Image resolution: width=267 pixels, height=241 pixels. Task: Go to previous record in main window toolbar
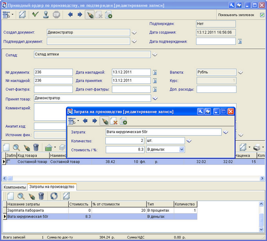[70, 15]
